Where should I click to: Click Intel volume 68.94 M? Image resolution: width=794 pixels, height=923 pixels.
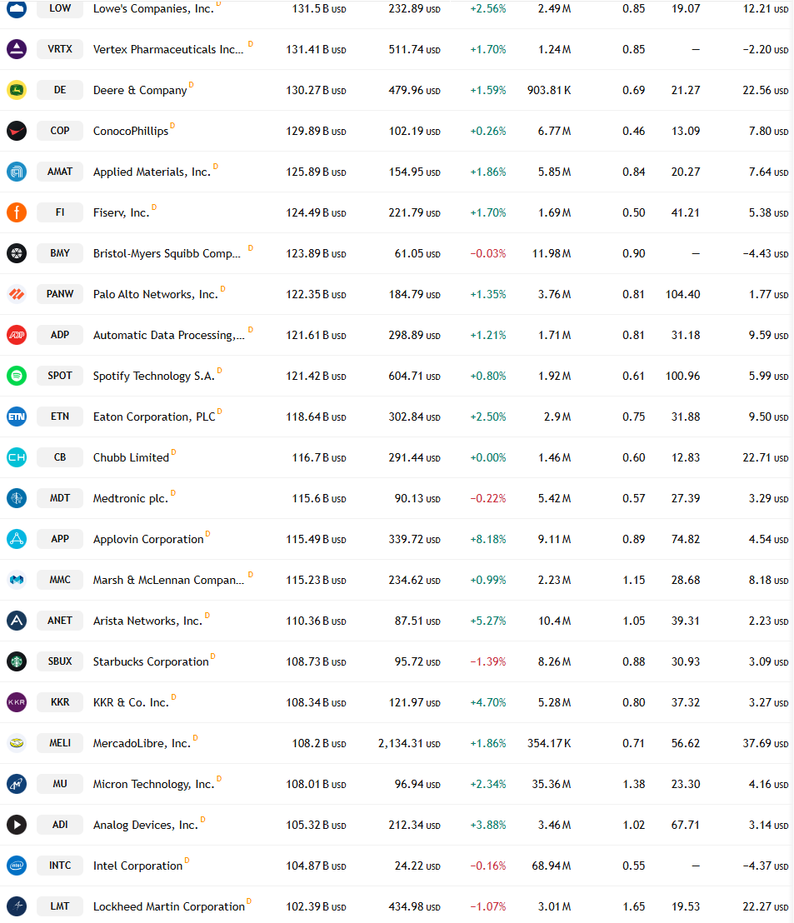point(552,866)
